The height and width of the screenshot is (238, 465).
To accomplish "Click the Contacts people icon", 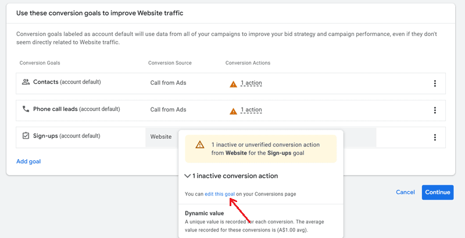I will point(26,82).
